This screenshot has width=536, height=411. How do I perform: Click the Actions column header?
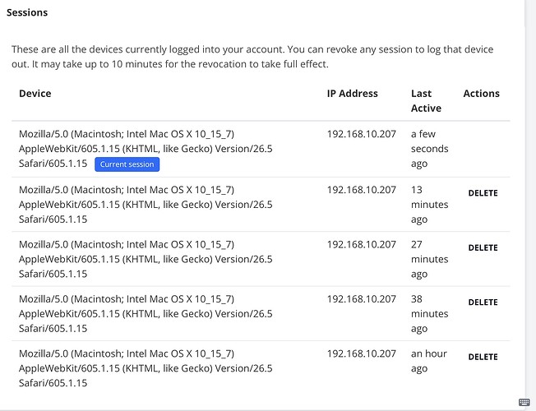click(x=481, y=94)
